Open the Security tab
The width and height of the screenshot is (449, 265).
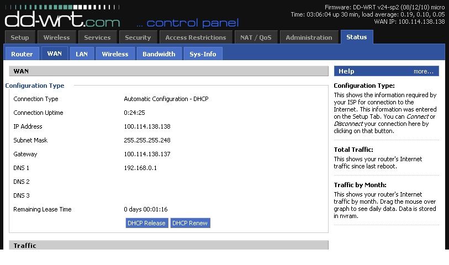coord(138,37)
